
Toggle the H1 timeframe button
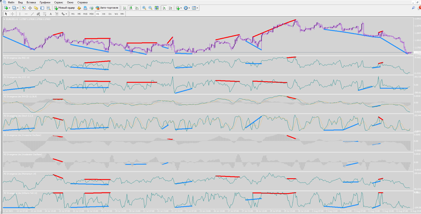(98, 14)
